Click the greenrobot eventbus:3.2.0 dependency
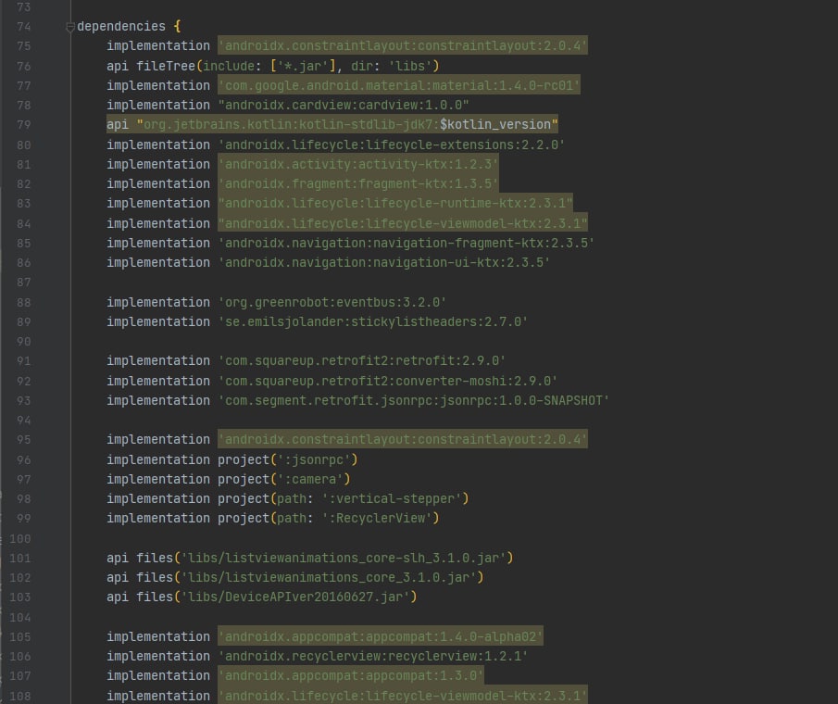Image resolution: width=838 pixels, height=704 pixels. click(x=331, y=303)
